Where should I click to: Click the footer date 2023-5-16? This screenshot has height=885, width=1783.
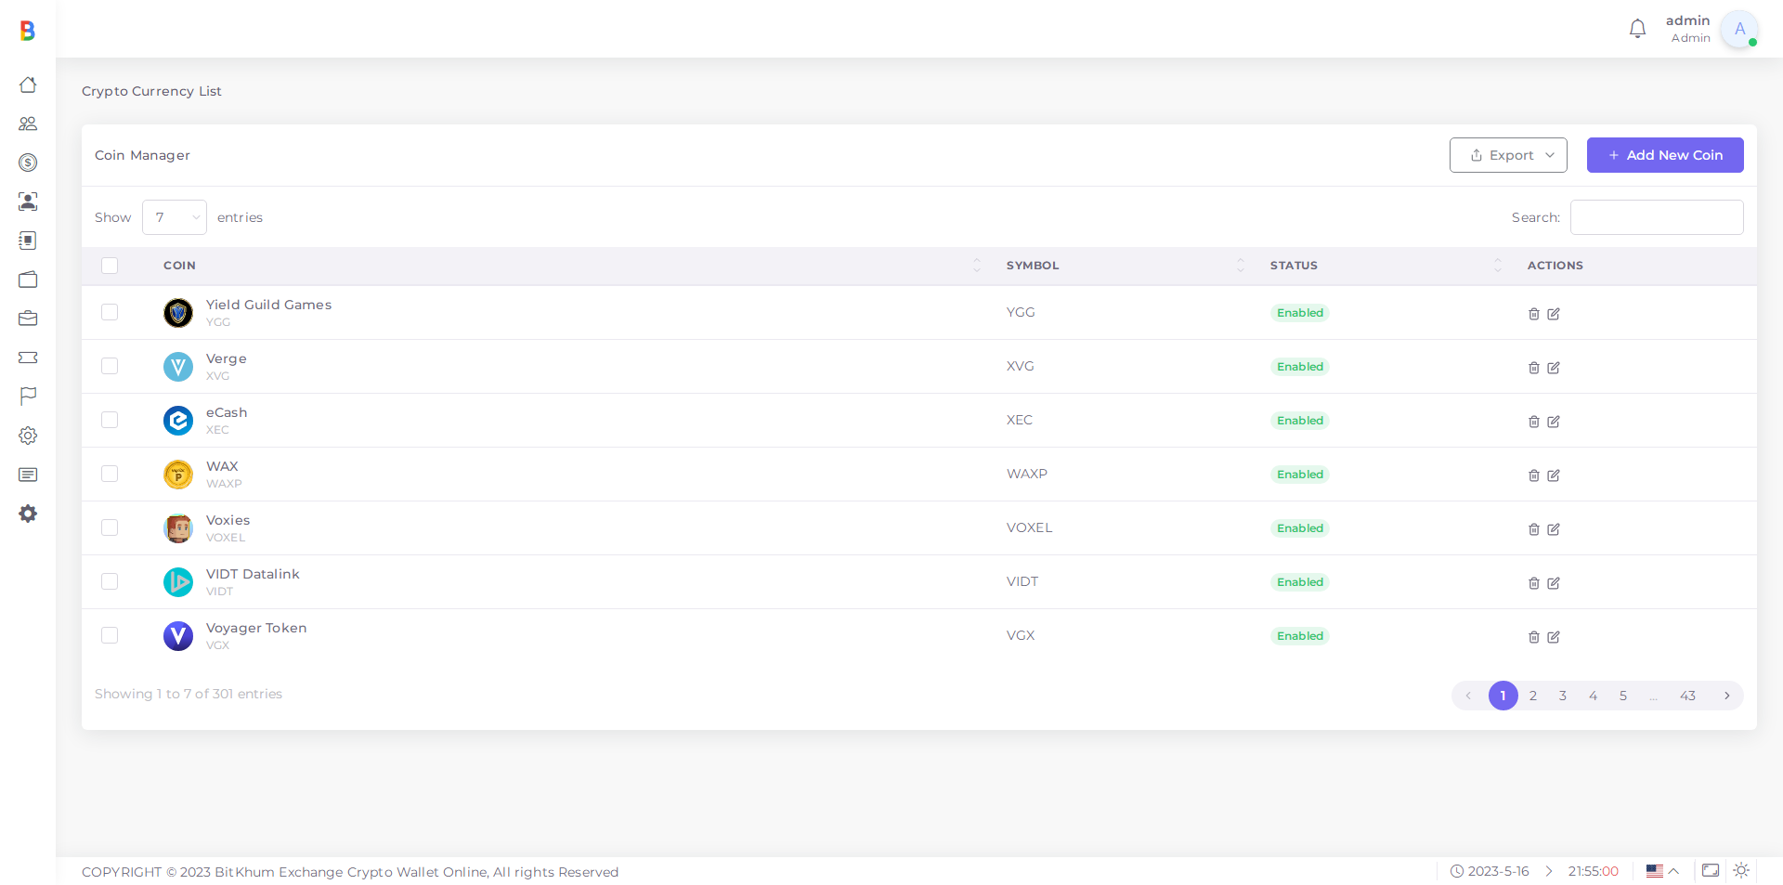click(x=1498, y=871)
